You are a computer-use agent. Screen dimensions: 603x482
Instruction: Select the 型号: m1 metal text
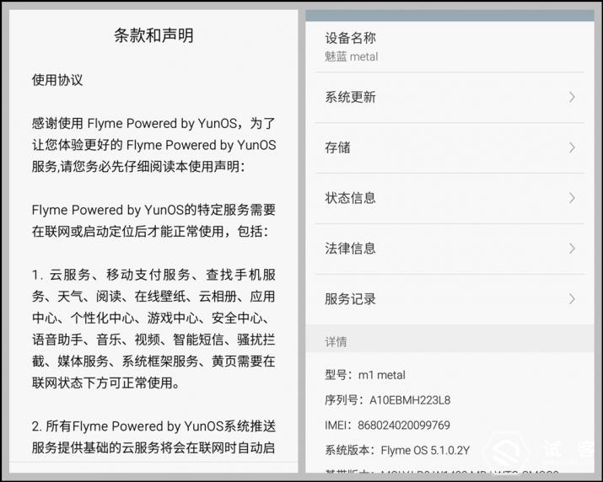365,375
